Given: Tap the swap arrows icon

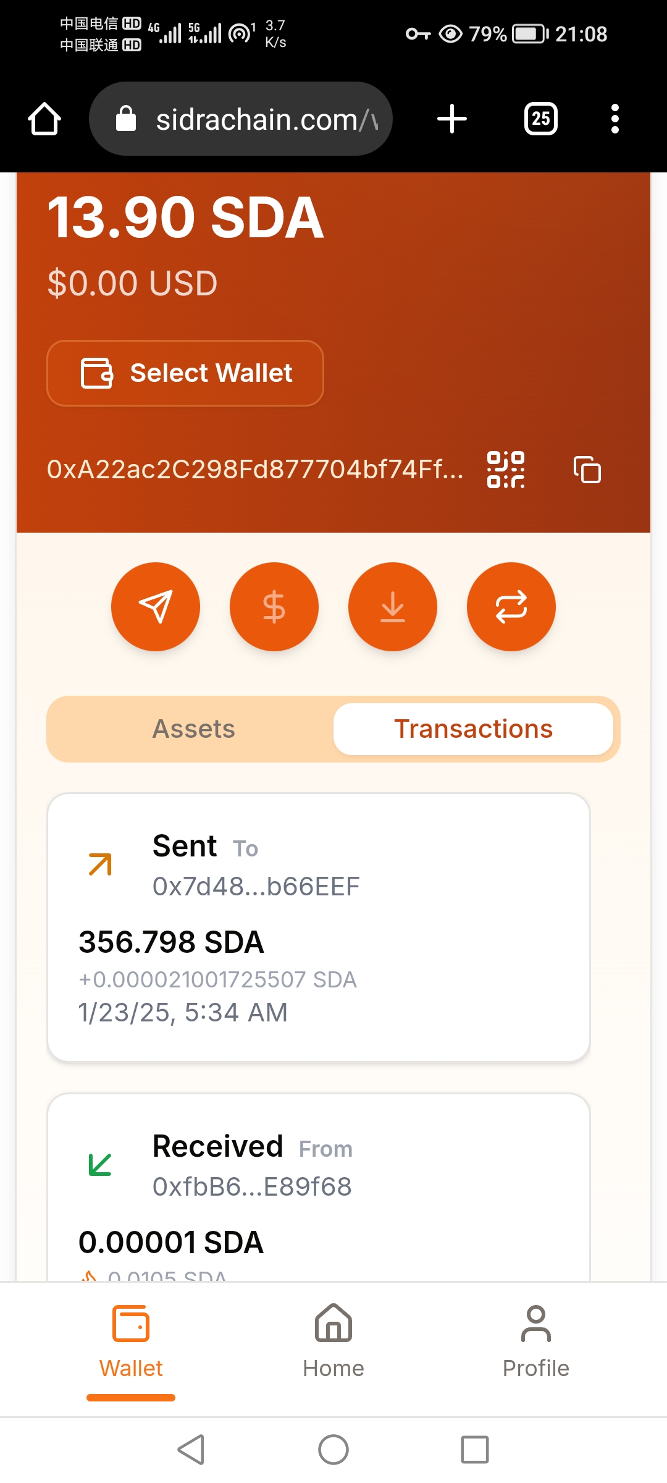Looking at the screenshot, I should click(x=511, y=606).
